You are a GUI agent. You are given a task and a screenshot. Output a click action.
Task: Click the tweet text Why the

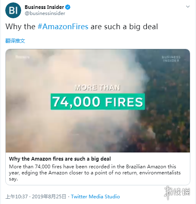[x=20, y=26]
